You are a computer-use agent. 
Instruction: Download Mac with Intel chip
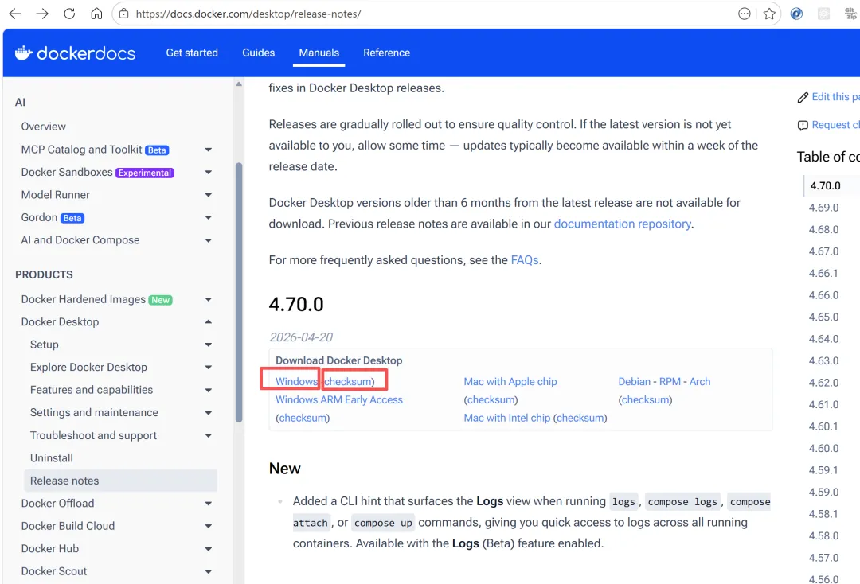pyautogui.click(x=506, y=418)
